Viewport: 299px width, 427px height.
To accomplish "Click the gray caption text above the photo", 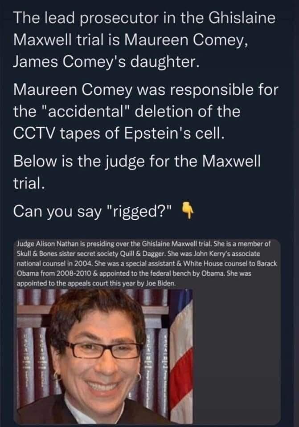I will pos(147,263).
